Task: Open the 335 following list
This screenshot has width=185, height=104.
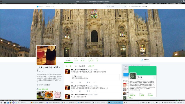Action: (x=76, y=60)
